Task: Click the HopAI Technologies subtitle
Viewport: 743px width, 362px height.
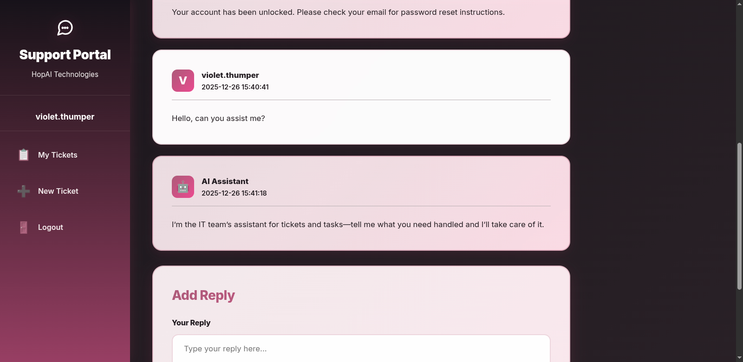Action: [65, 74]
